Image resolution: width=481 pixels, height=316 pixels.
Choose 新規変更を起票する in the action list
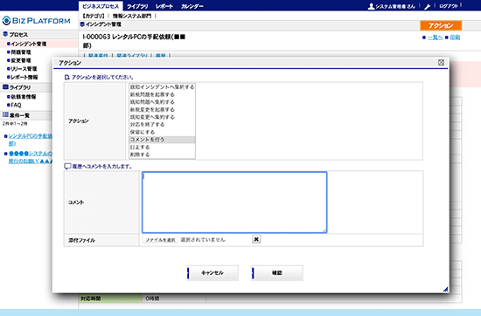(162, 110)
